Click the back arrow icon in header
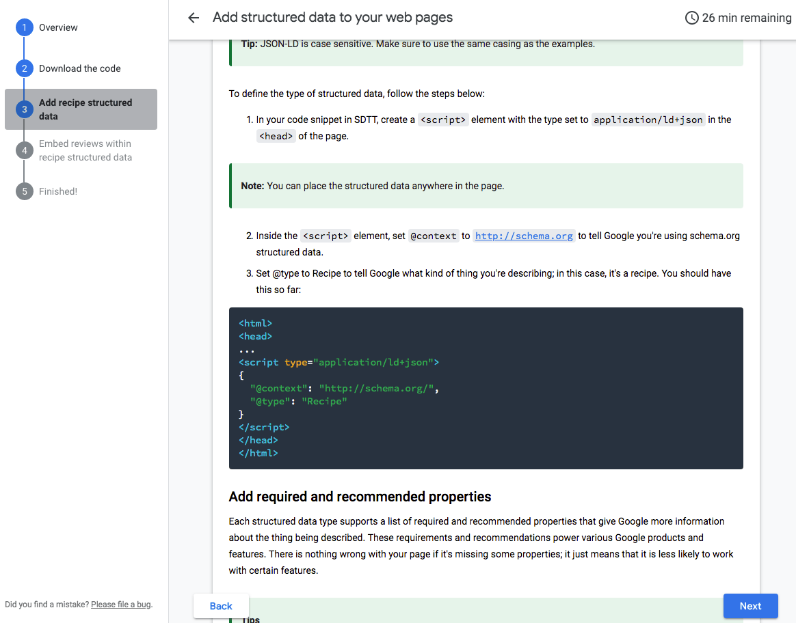 194,18
